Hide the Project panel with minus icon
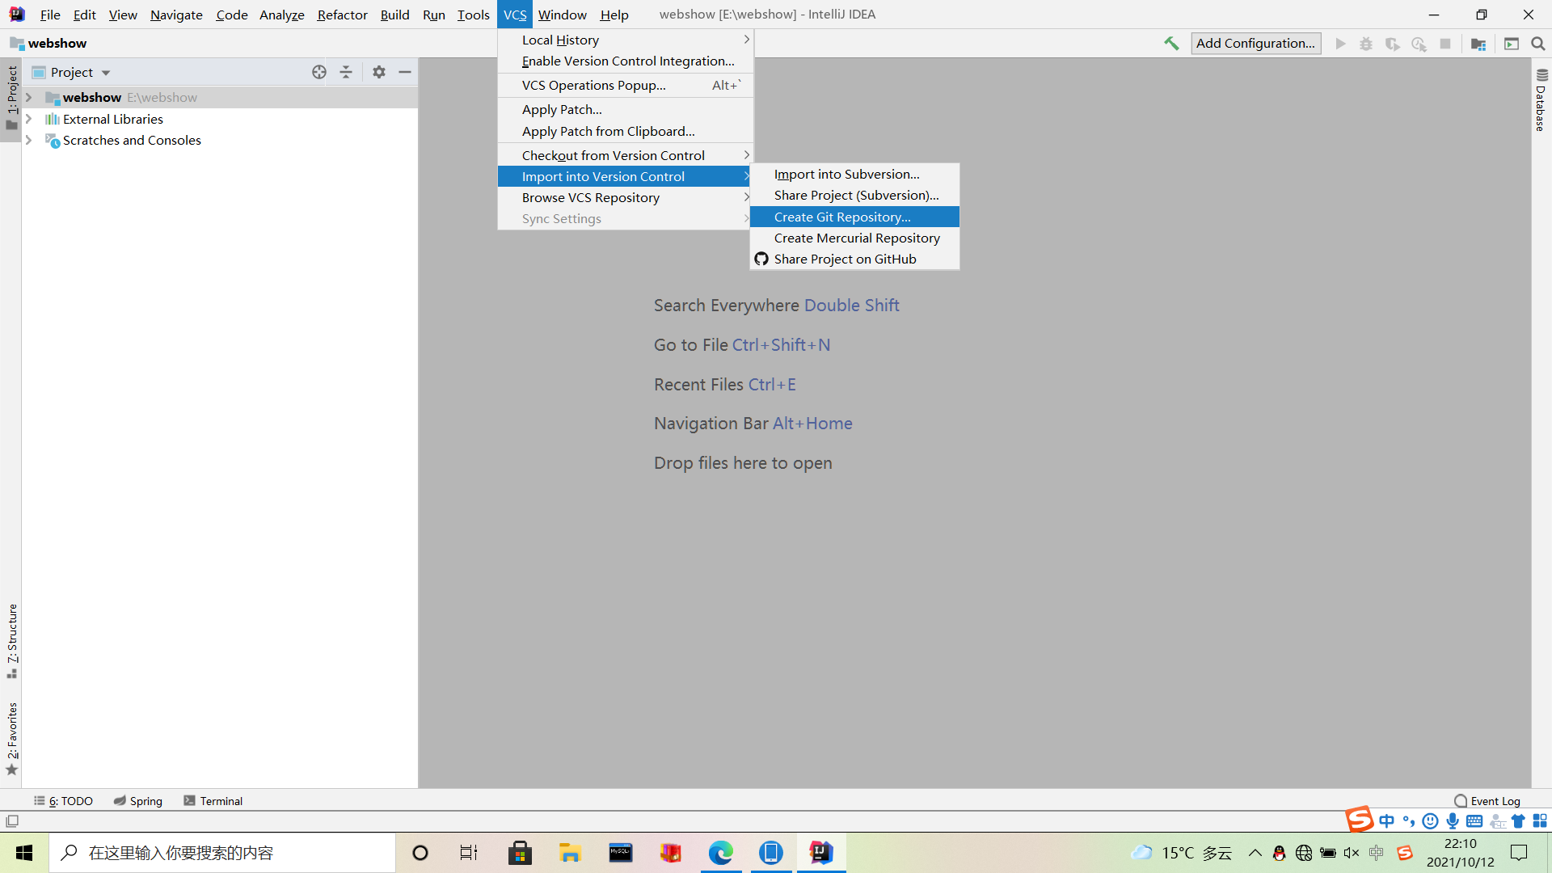This screenshot has width=1552, height=873. click(x=405, y=72)
